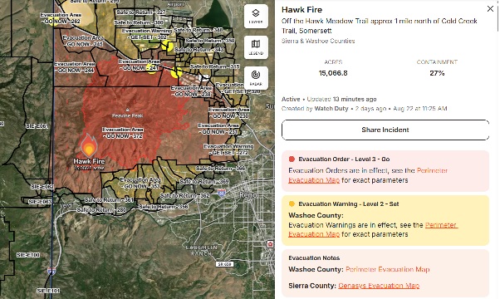
Task: Select Safe to Return - 361 label
Action: coord(109,200)
